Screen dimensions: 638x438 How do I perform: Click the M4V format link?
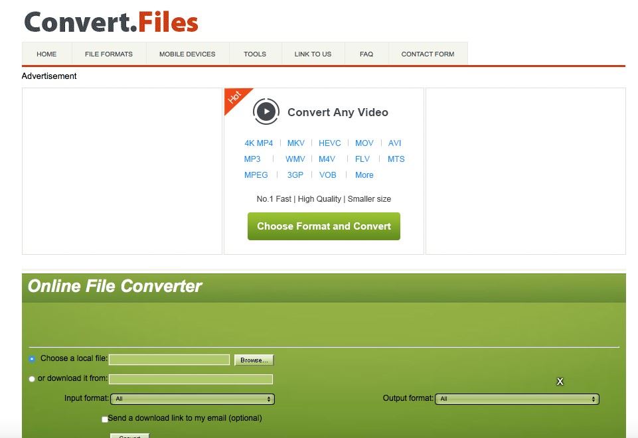click(327, 159)
